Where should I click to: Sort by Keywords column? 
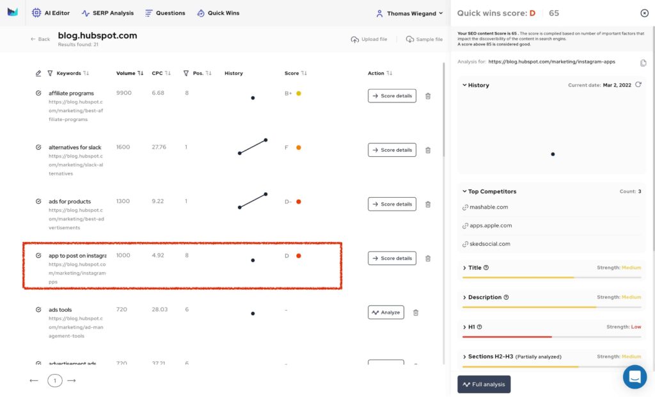(86, 73)
